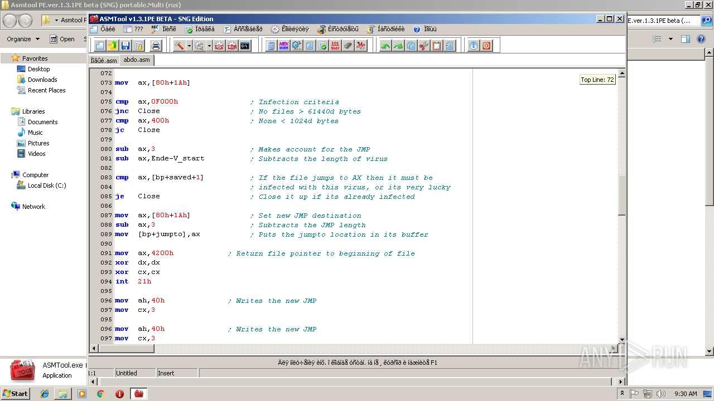This screenshot has width=714, height=401.
Task: Open a file using folder toolbar icon
Action: pyautogui.click(x=113, y=46)
